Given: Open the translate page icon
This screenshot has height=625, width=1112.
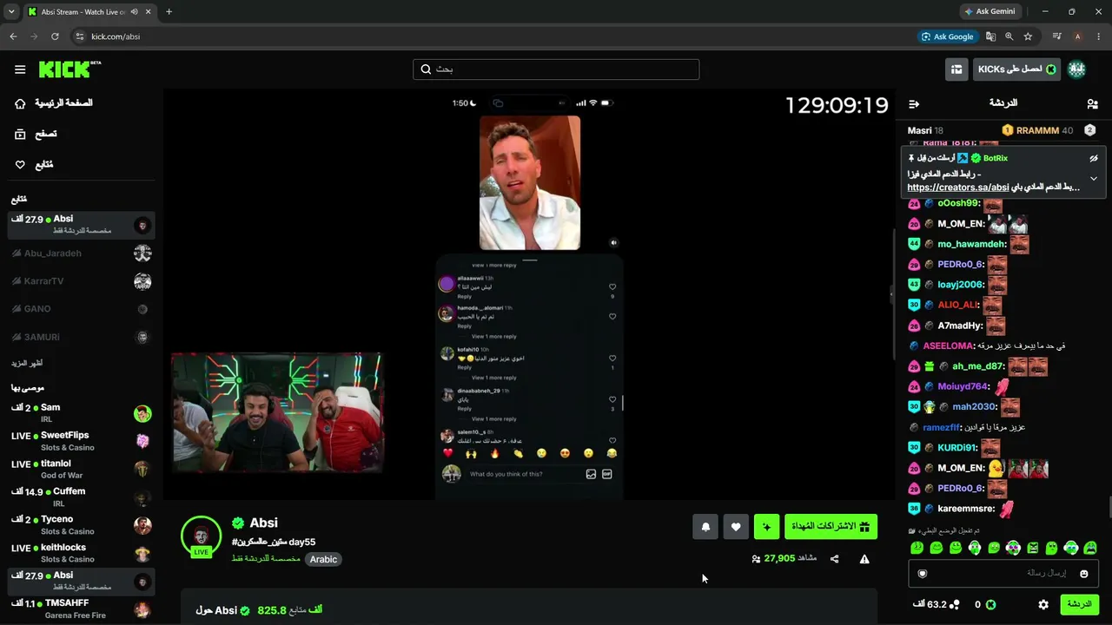Looking at the screenshot, I should pos(990,36).
